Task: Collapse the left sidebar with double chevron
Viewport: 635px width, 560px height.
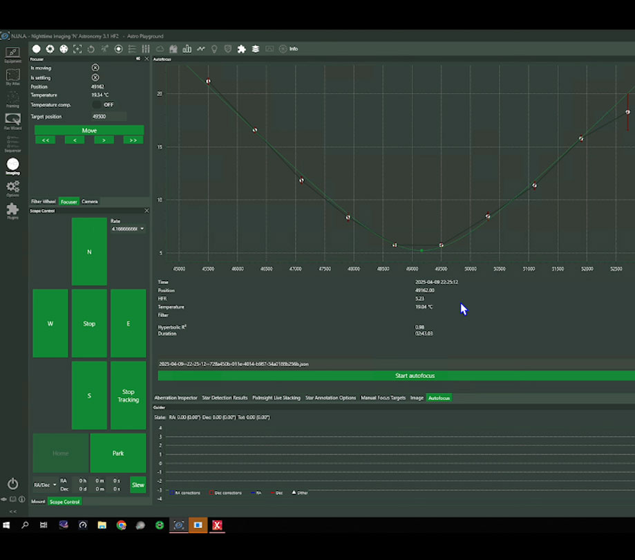Action: [x=13, y=512]
